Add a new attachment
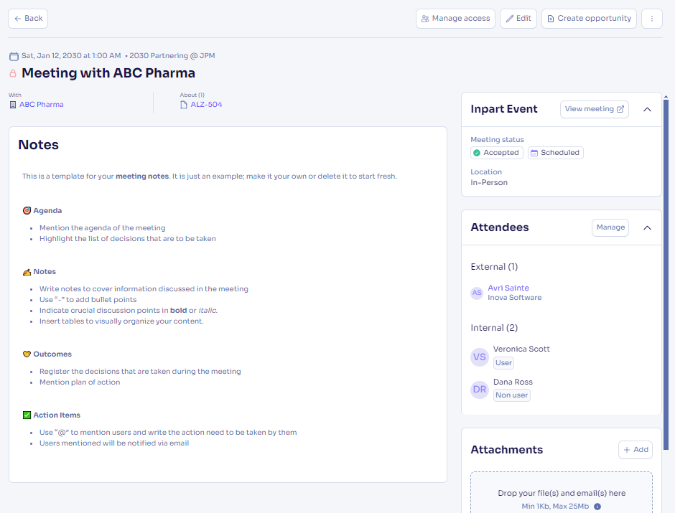Image resolution: width=675 pixels, height=513 pixels. tap(635, 450)
